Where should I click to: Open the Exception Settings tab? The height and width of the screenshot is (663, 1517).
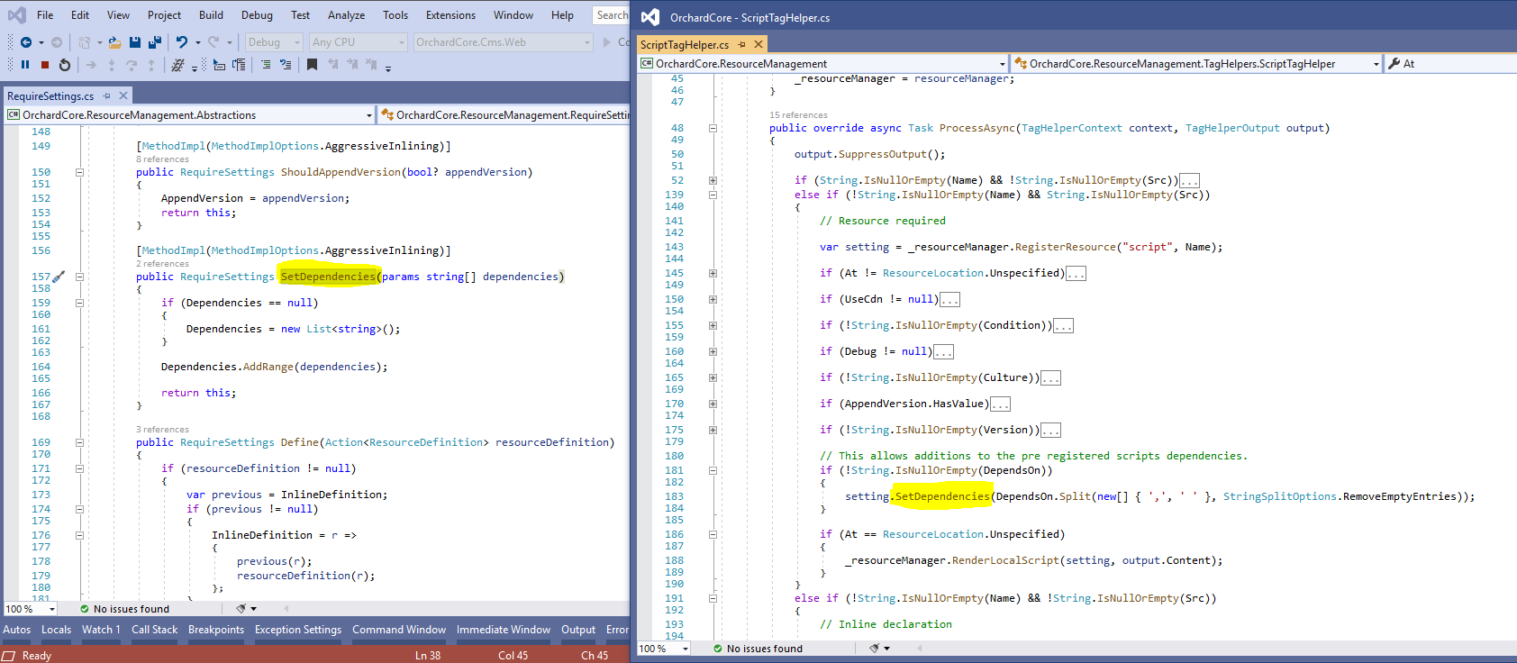[x=298, y=630]
